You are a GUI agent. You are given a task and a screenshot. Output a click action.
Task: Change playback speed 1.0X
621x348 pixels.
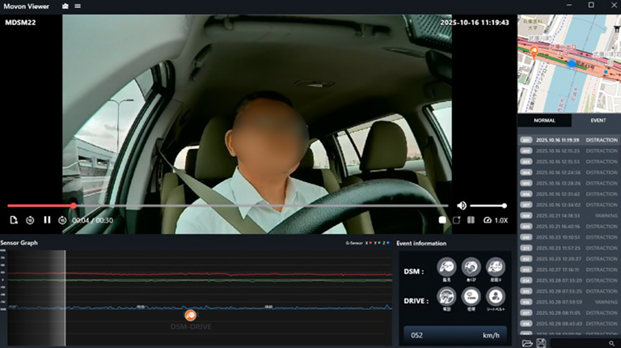[x=496, y=220]
